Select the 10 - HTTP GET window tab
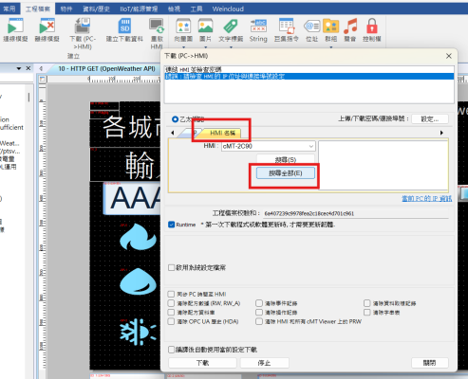468x379 pixels. (x=106, y=68)
